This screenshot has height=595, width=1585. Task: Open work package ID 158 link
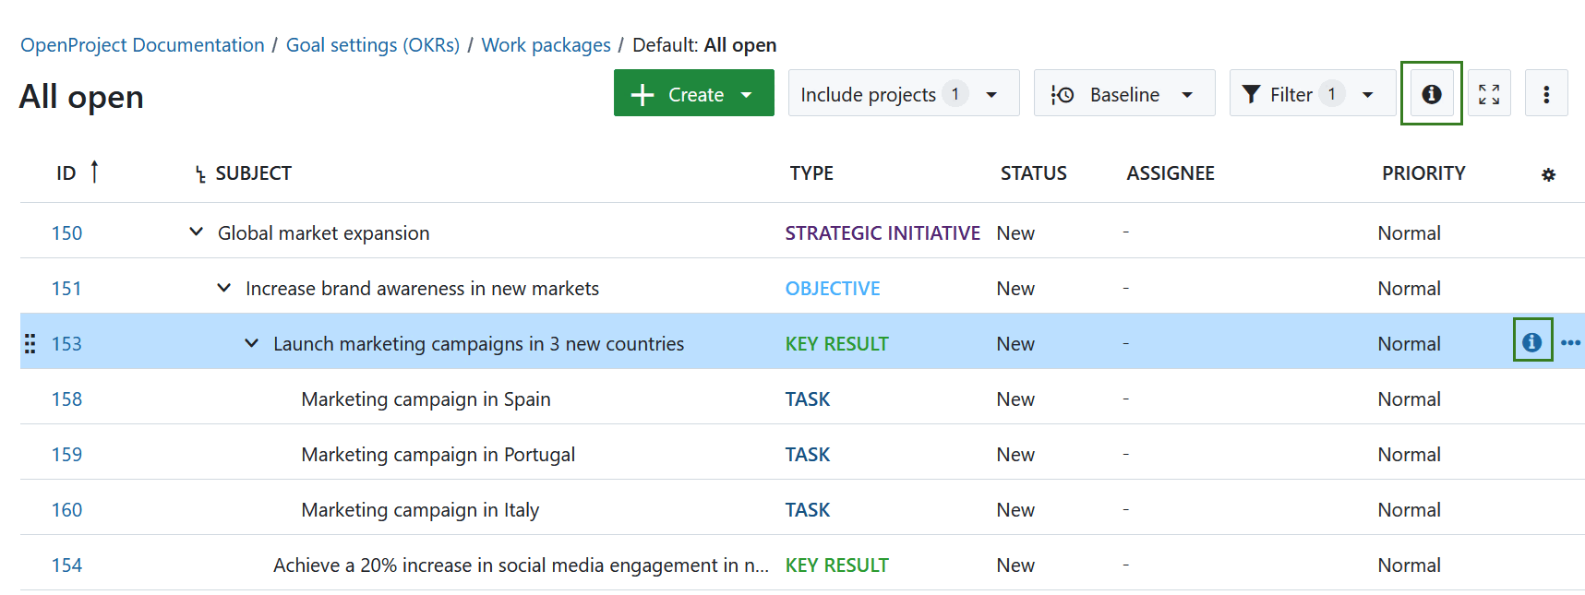point(66,399)
